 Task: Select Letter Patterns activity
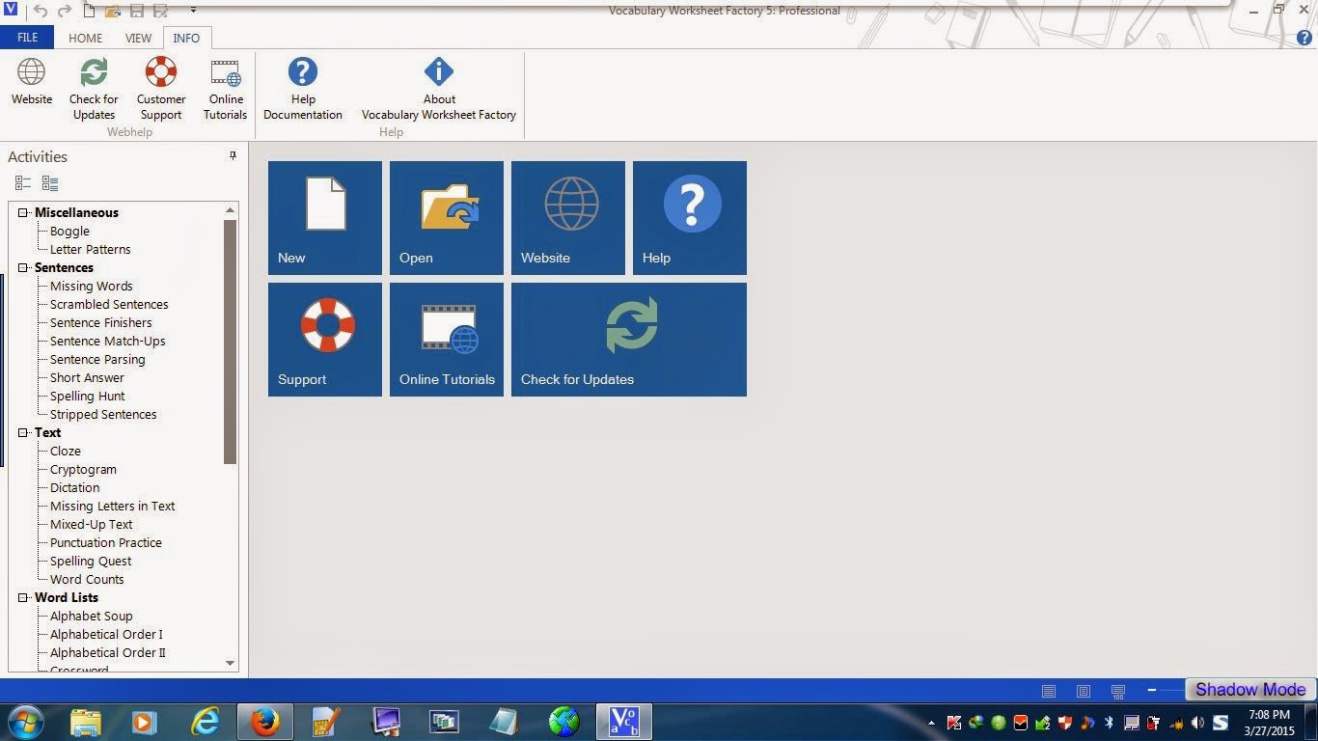coord(91,249)
